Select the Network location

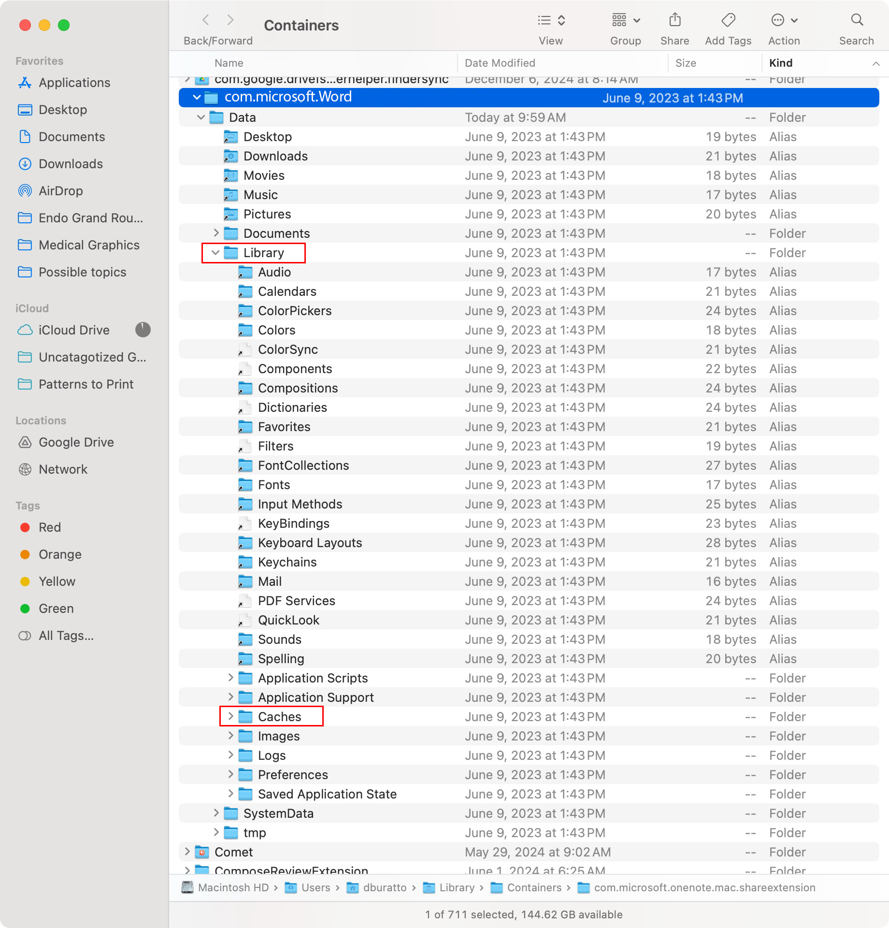click(63, 469)
